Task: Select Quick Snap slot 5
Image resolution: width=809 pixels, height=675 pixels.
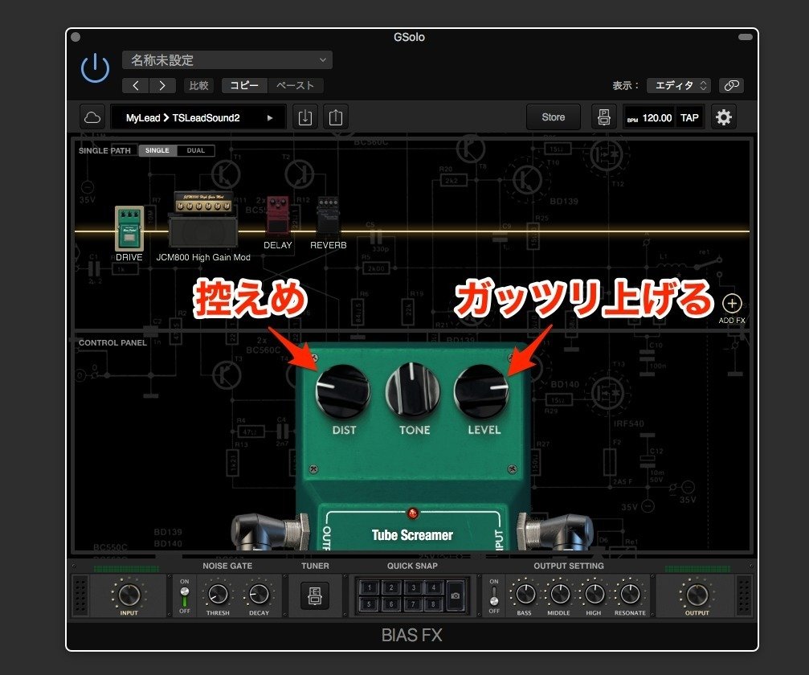Action: 369,603
